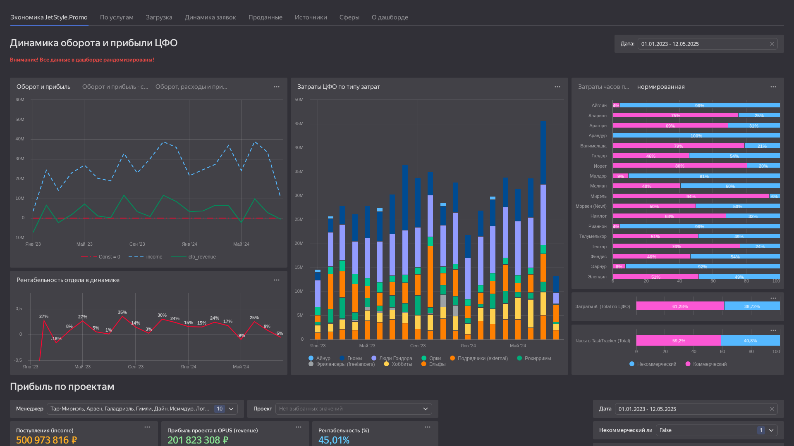Open the Оборот и прибыль chart options menu

(277, 87)
